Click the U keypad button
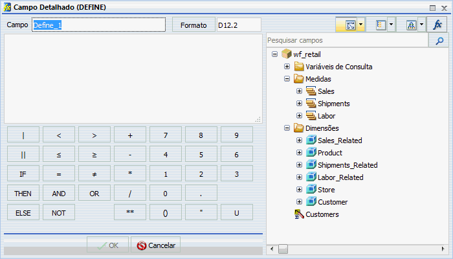 (x=237, y=213)
